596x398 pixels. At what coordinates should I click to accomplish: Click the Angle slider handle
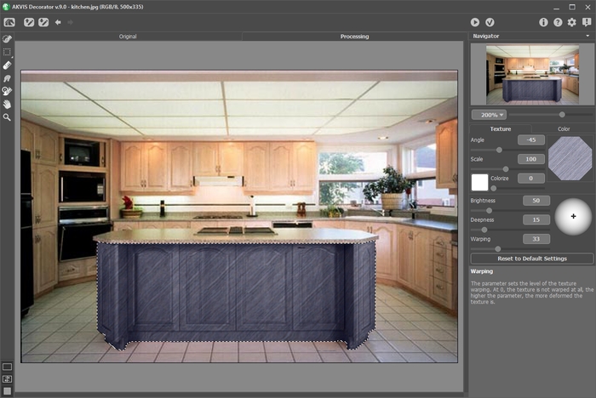point(499,150)
